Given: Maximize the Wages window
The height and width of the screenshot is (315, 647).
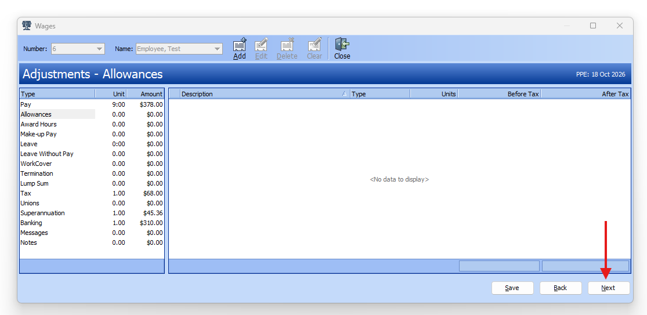Looking at the screenshot, I should pyautogui.click(x=593, y=26).
